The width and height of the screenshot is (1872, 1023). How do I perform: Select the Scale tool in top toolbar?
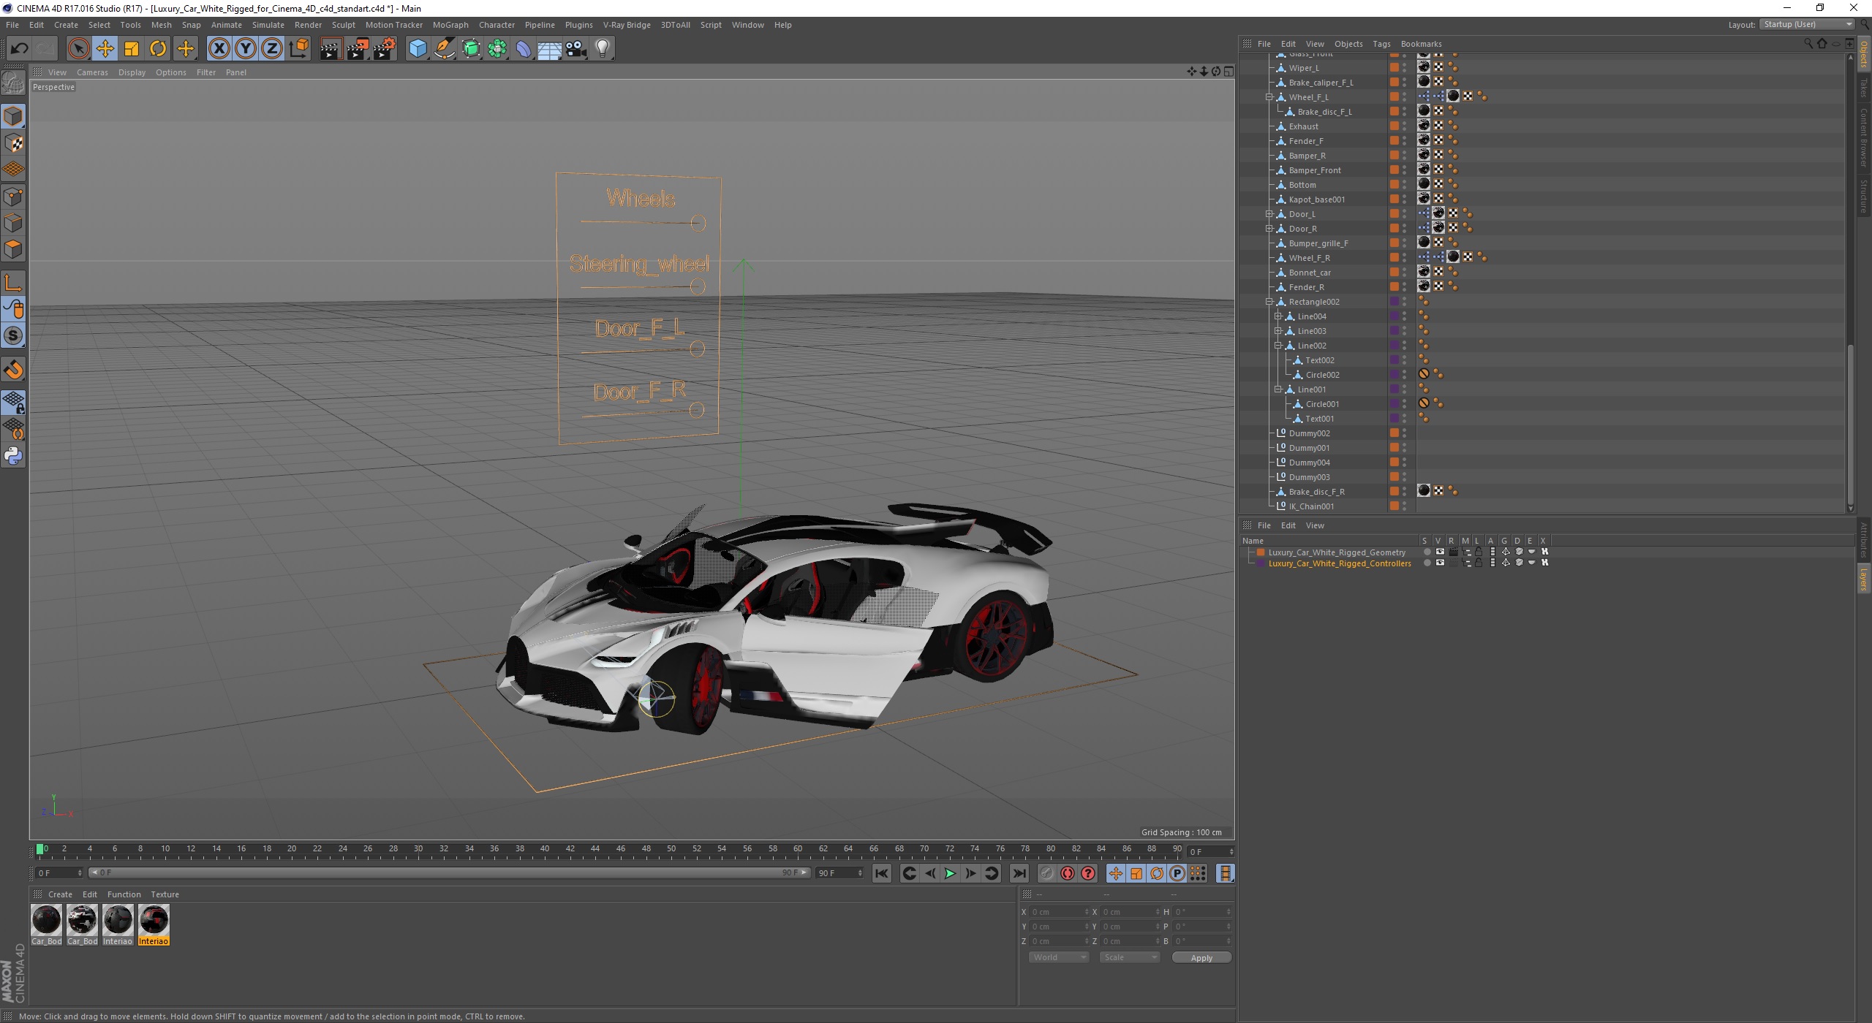tap(132, 49)
